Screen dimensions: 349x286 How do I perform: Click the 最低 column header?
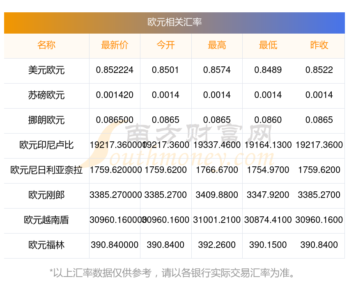pyautogui.click(x=268, y=45)
